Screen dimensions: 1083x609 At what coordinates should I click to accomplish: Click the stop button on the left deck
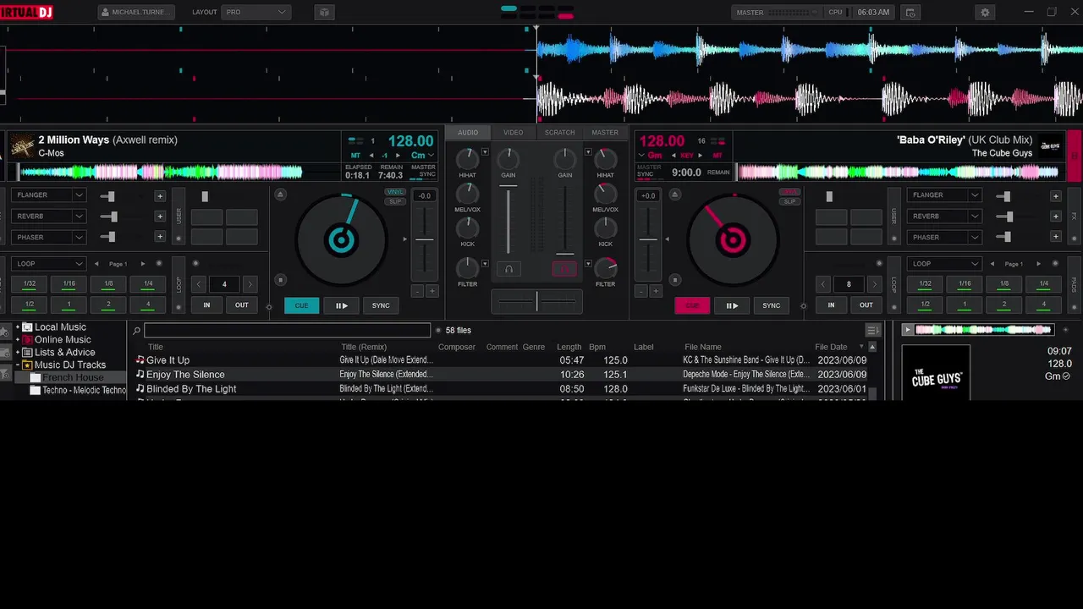280,280
